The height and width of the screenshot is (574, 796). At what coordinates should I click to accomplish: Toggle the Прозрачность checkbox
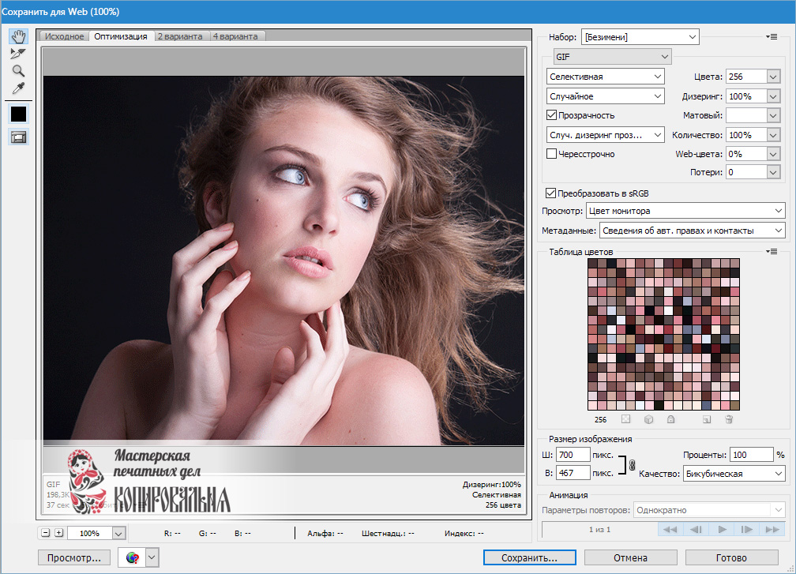(552, 115)
